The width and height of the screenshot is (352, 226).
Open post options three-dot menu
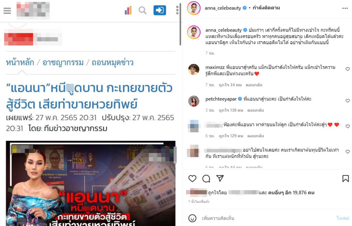tap(345, 8)
